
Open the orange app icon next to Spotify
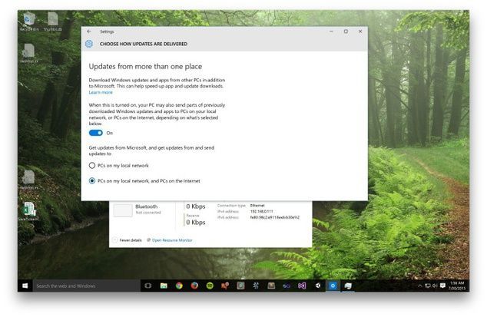coord(225,286)
